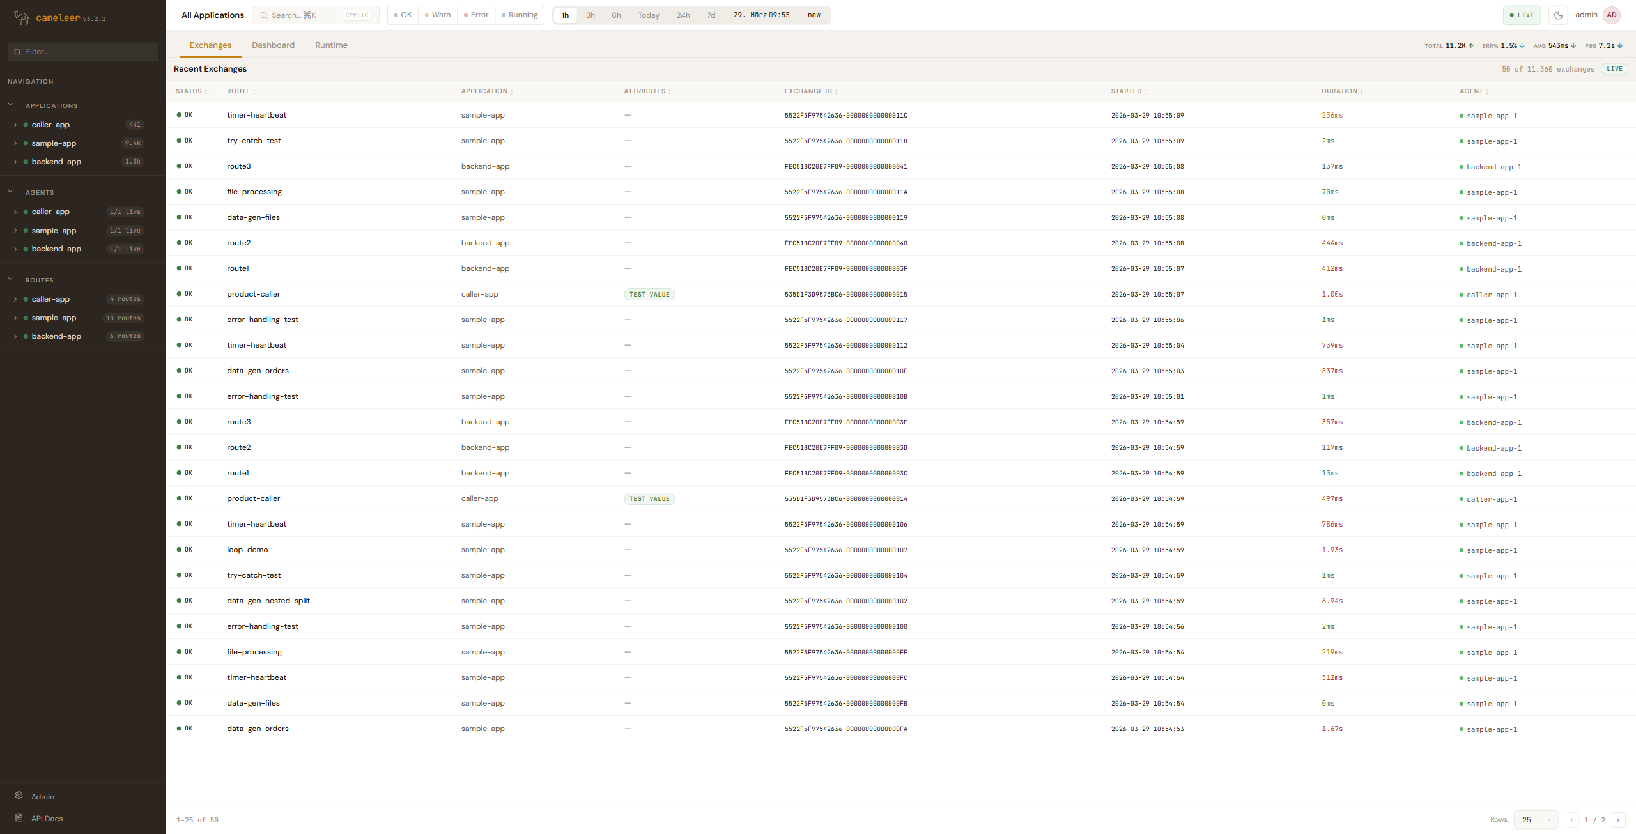Toggle dark mode with the moon icon

coord(1558,15)
